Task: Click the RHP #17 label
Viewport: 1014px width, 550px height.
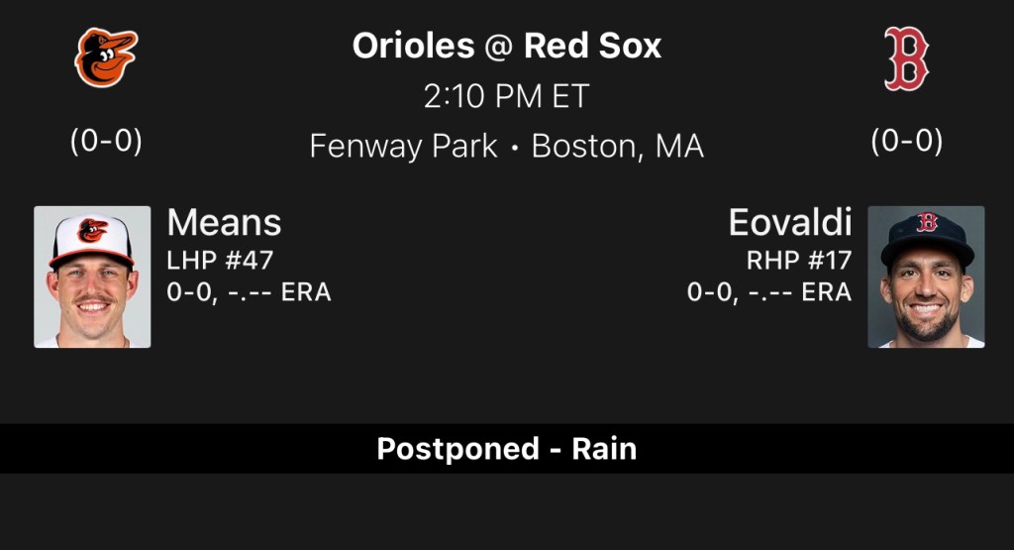Action: point(799,261)
